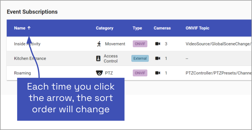Screen dimensions: 252x130
Task: Open the Roaming subscription
Action: (22, 73)
